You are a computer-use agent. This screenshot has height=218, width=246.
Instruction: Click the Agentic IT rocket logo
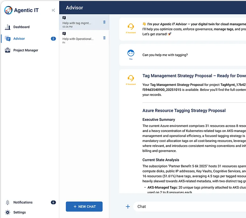click(x=8, y=10)
